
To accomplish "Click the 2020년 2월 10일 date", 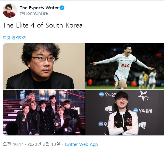I will coord(44,144).
